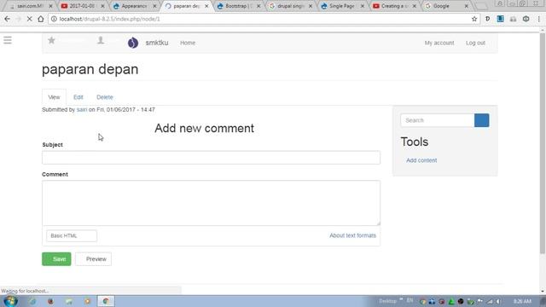Click into the Comment text area

pyautogui.click(x=211, y=203)
